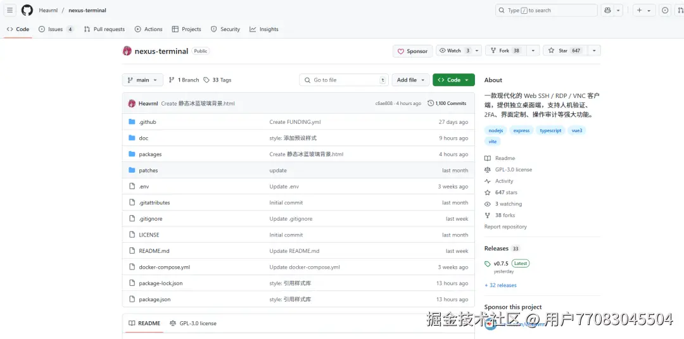Viewport: 684px width, 339px height.
Task: Click the patches folder icon
Action: pos(132,170)
